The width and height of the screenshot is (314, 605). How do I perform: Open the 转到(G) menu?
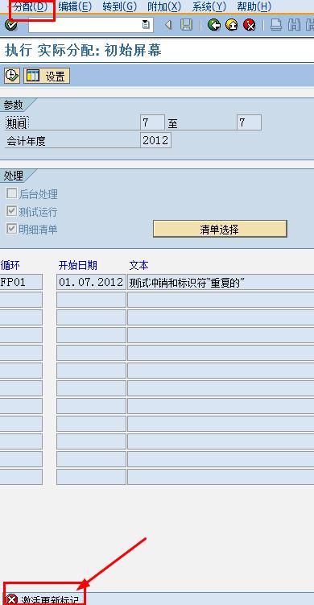click(x=120, y=6)
